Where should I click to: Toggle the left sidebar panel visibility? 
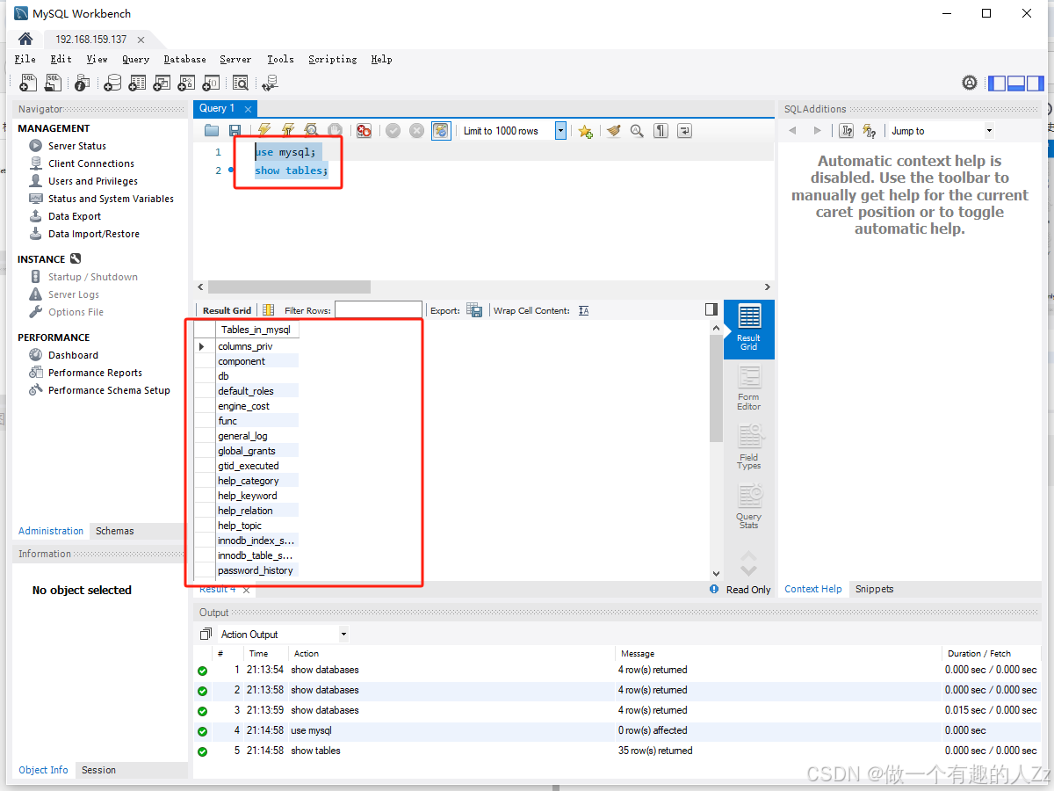pyautogui.click(x=997, y=83)
